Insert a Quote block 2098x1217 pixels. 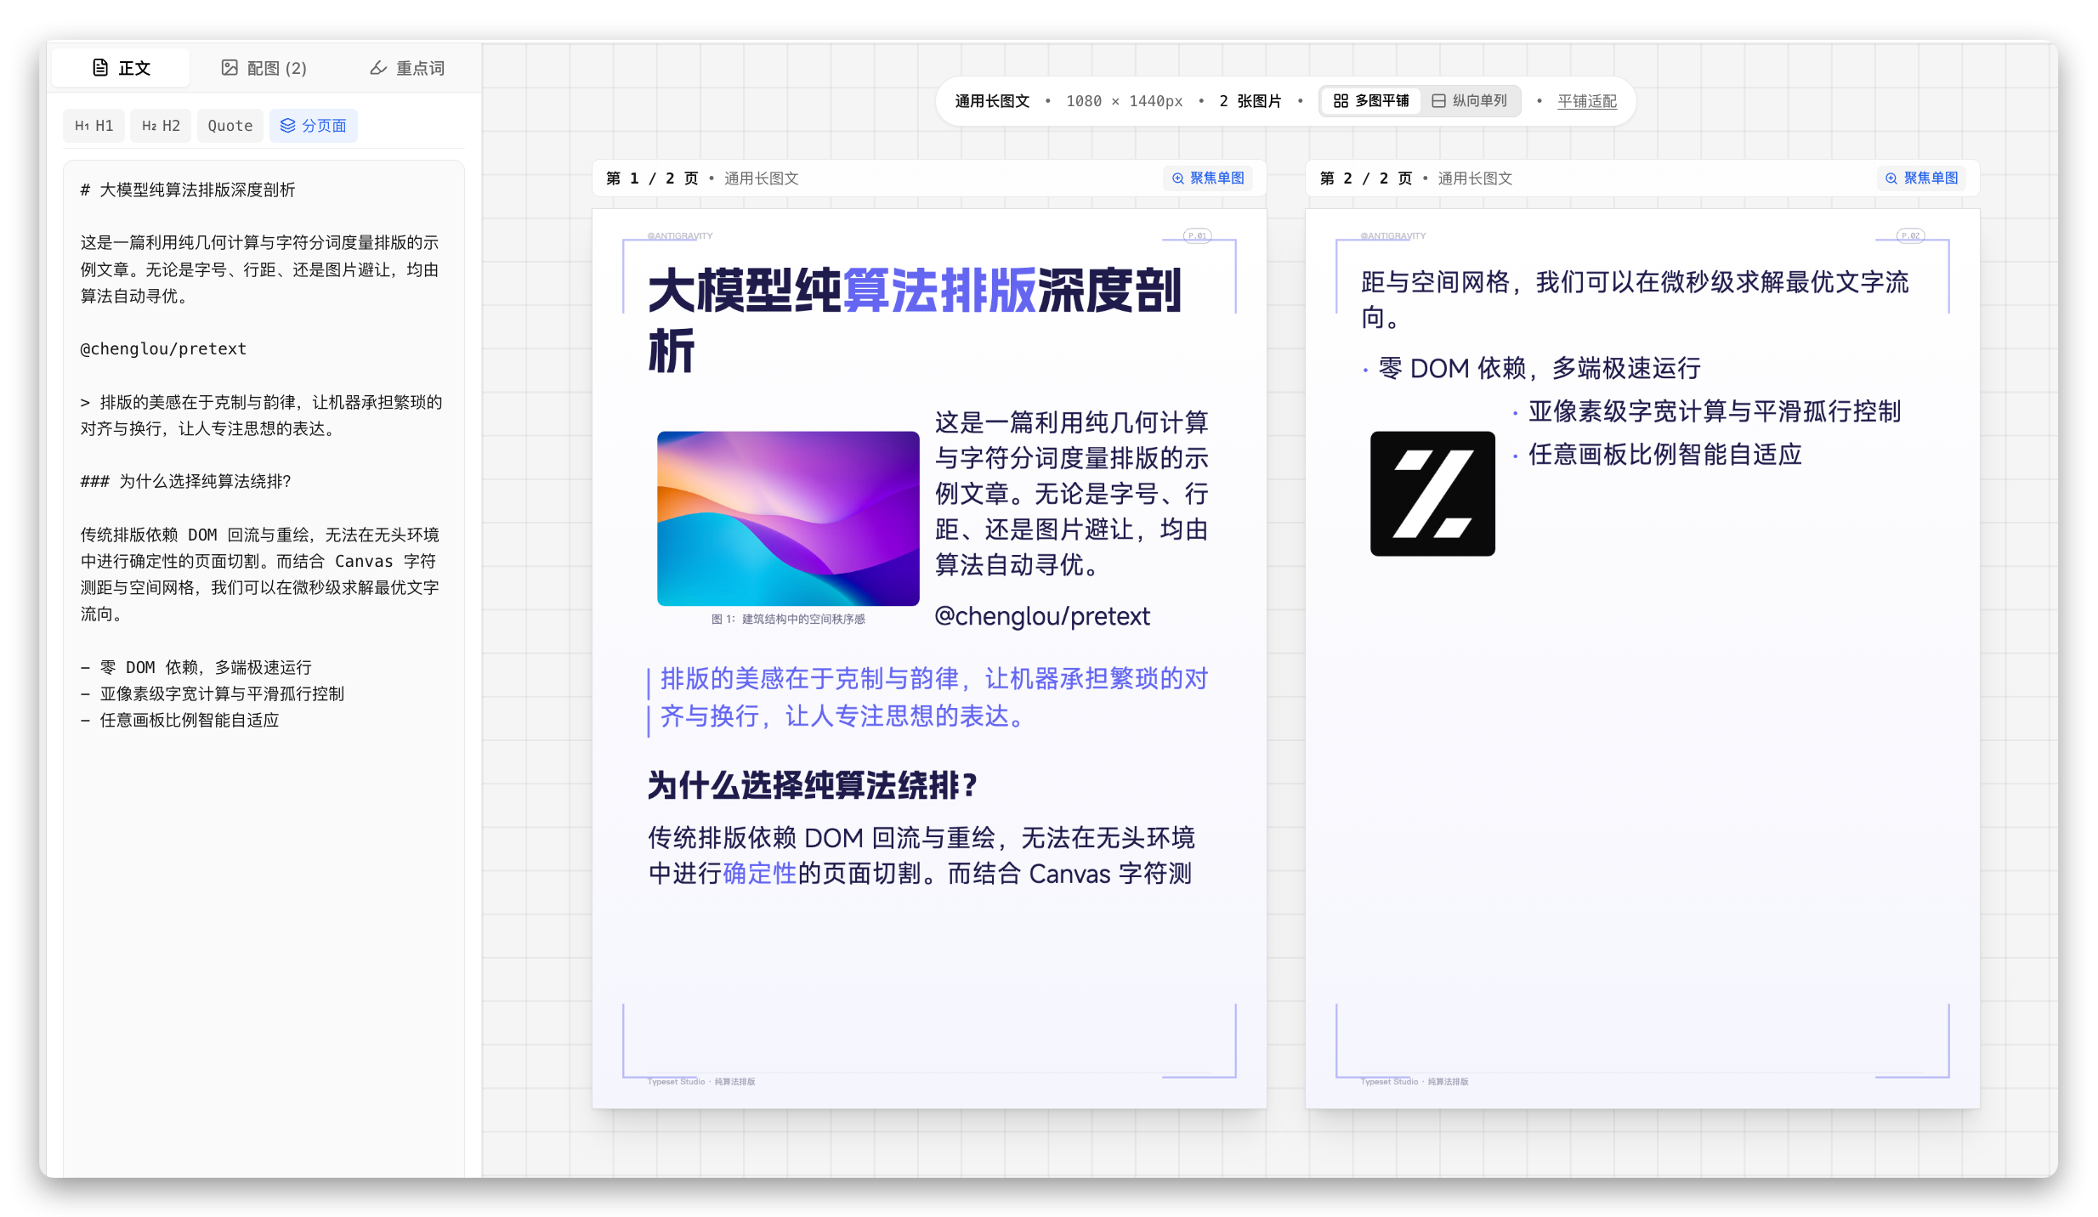click(230, 126)
